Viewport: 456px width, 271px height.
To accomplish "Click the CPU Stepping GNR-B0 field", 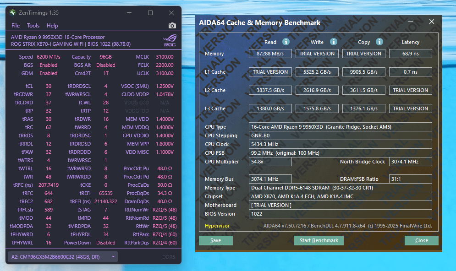I will coord(340,135).
